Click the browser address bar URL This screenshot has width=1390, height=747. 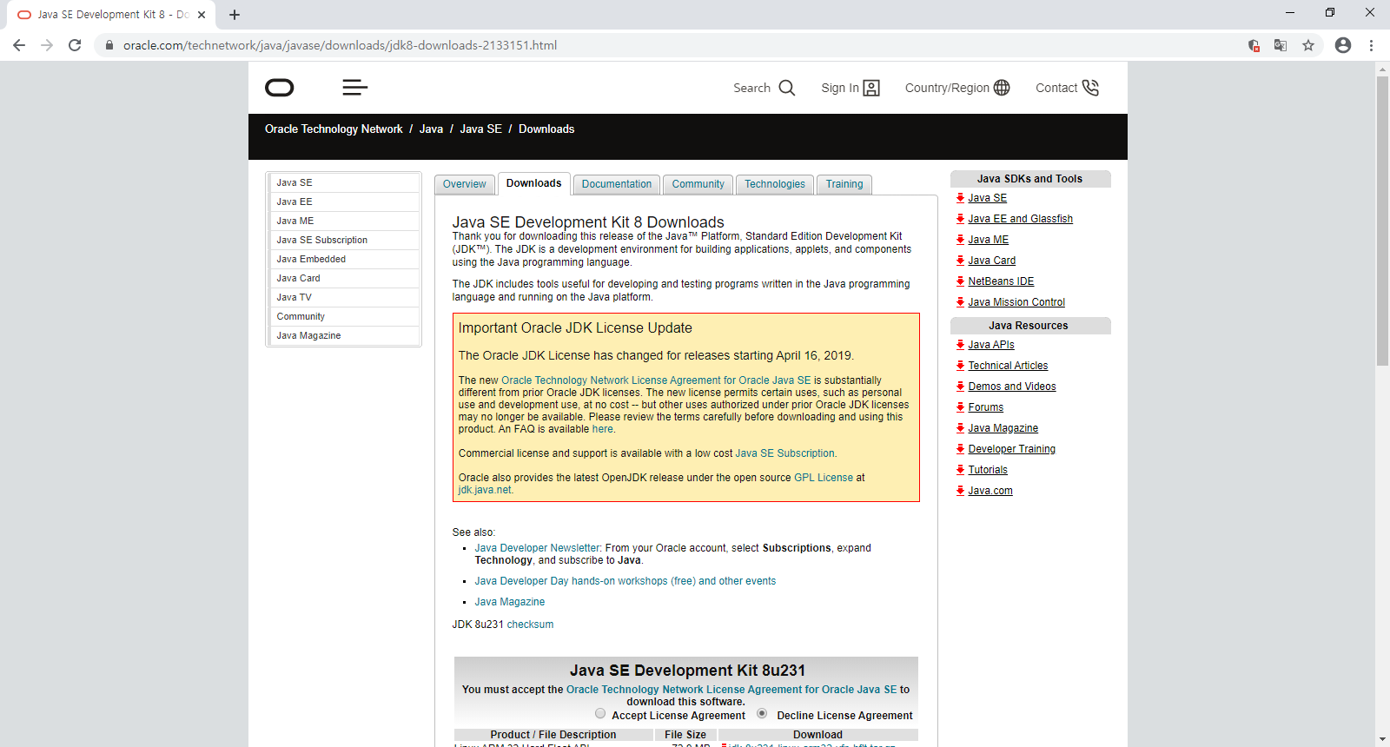coord(340,45)
